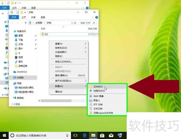Choose 快捷方式(S) in the New submenu

(108, 91)
